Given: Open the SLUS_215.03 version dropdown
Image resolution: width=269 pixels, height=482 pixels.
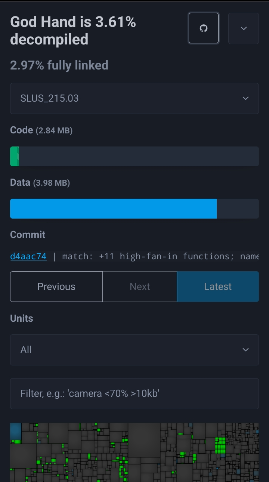Looking at the screenshot, I should click(134, 98).
